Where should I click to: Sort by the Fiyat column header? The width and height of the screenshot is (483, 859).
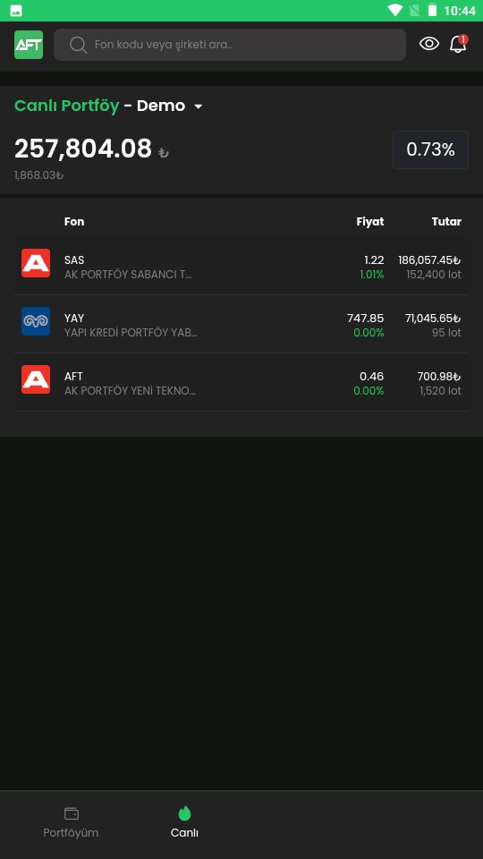(370, 221)
